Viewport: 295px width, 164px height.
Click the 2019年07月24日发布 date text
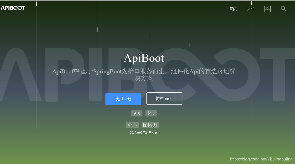[144, 133]
